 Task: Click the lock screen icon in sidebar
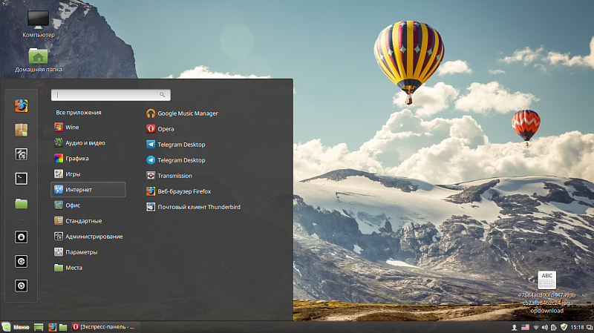(x=21, y=237)
